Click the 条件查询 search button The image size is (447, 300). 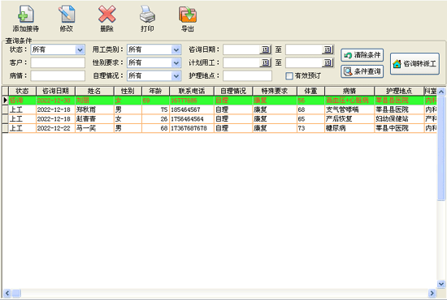(x=362, y=71)
